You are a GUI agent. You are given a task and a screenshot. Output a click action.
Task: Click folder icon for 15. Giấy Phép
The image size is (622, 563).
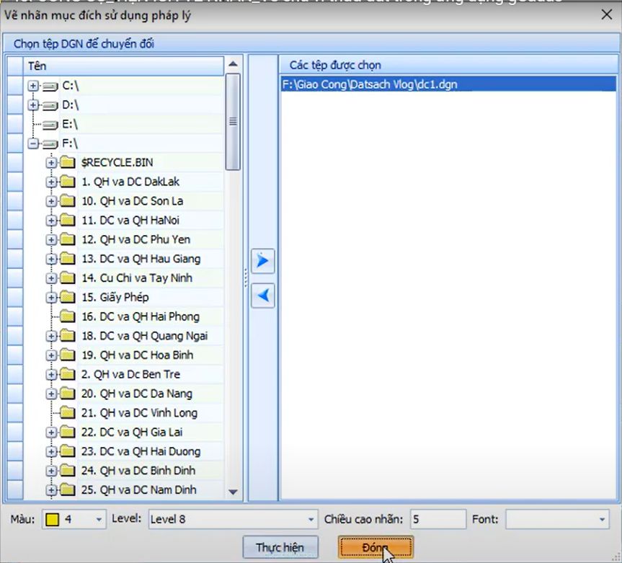tap(68, 297)
